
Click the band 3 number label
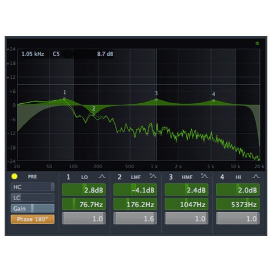point(171,177)
